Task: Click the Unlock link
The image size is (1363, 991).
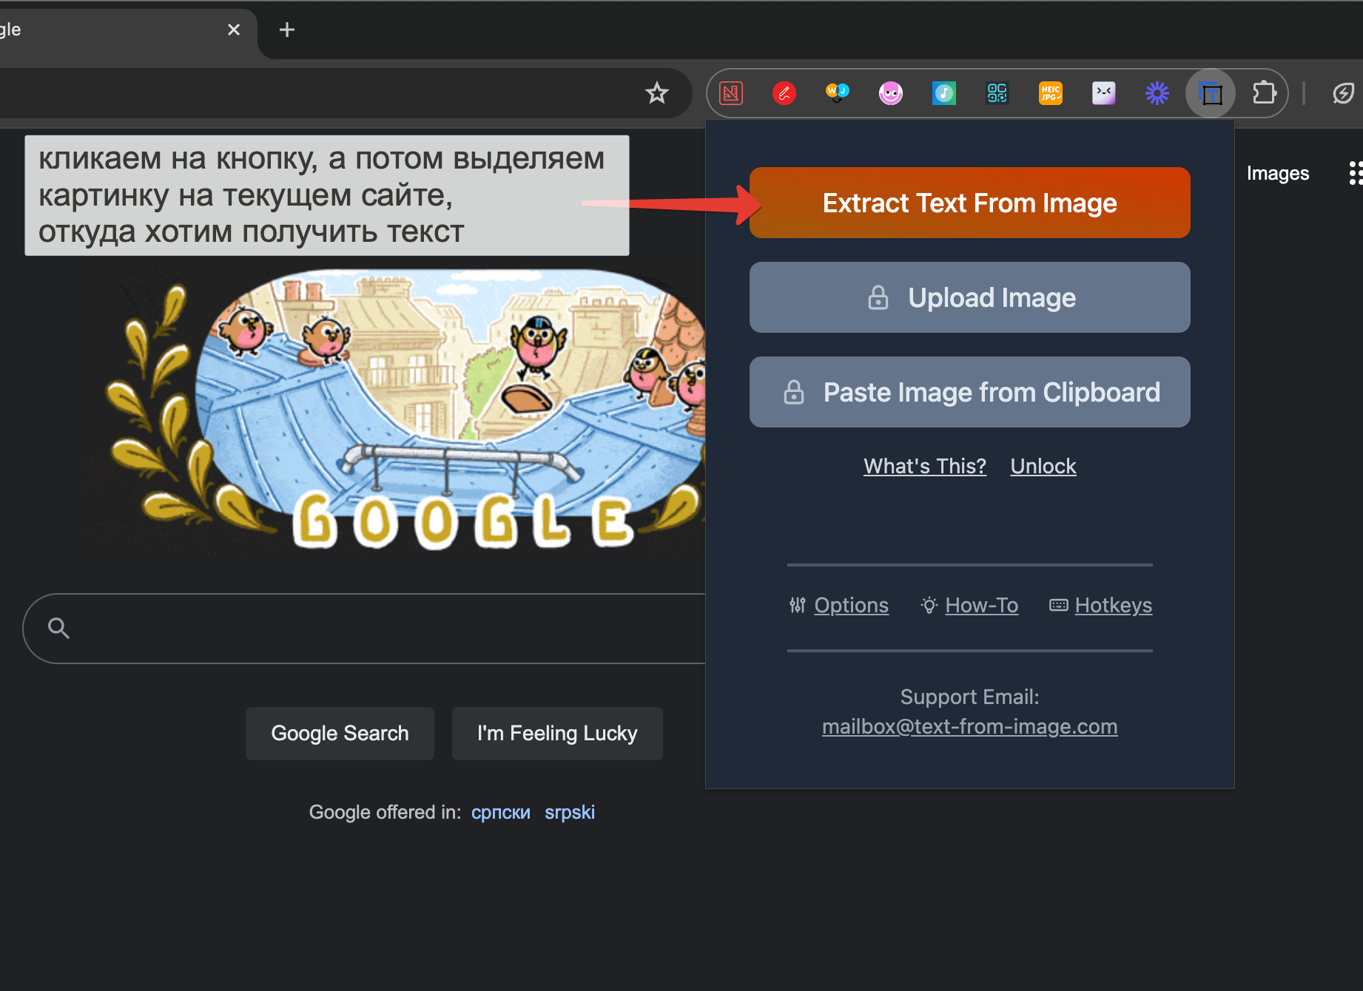Action: (x=1043, y=466)
